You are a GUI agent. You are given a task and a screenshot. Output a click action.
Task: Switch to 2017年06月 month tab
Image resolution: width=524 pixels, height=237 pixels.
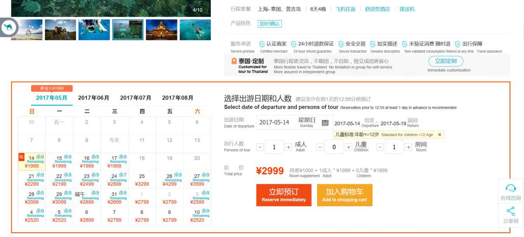point(94,98)
